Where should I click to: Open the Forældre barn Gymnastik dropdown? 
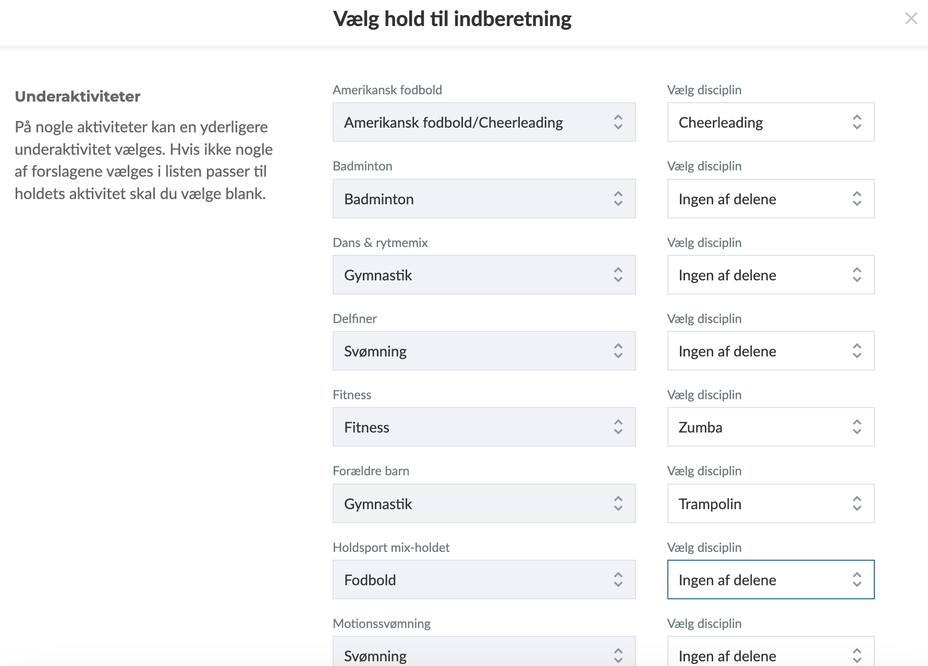click(483, 503)
